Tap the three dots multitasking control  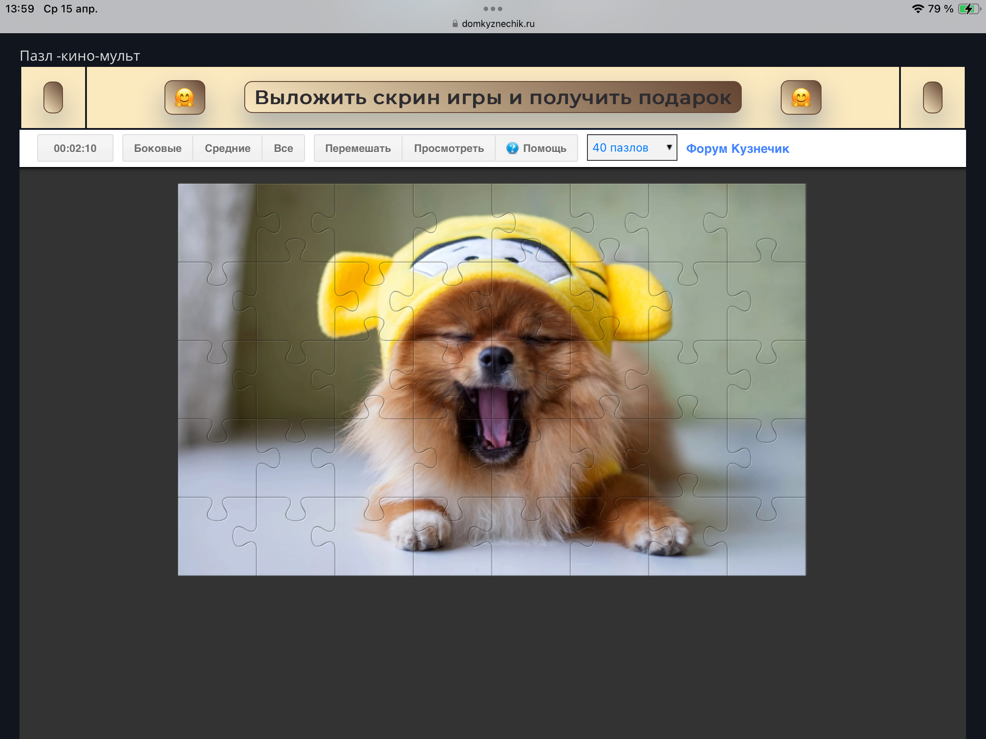coord(493,9)
